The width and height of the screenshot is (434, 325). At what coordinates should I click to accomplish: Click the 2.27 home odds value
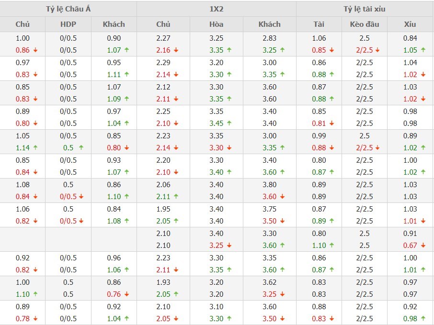pos(163,39)
